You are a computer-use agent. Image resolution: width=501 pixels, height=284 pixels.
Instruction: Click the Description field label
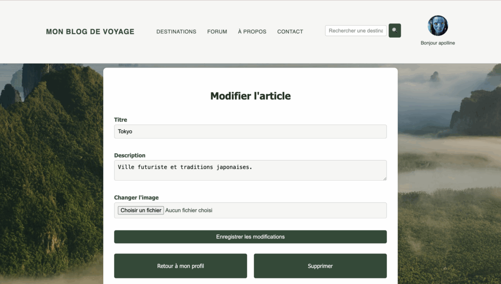click(130, 155)
